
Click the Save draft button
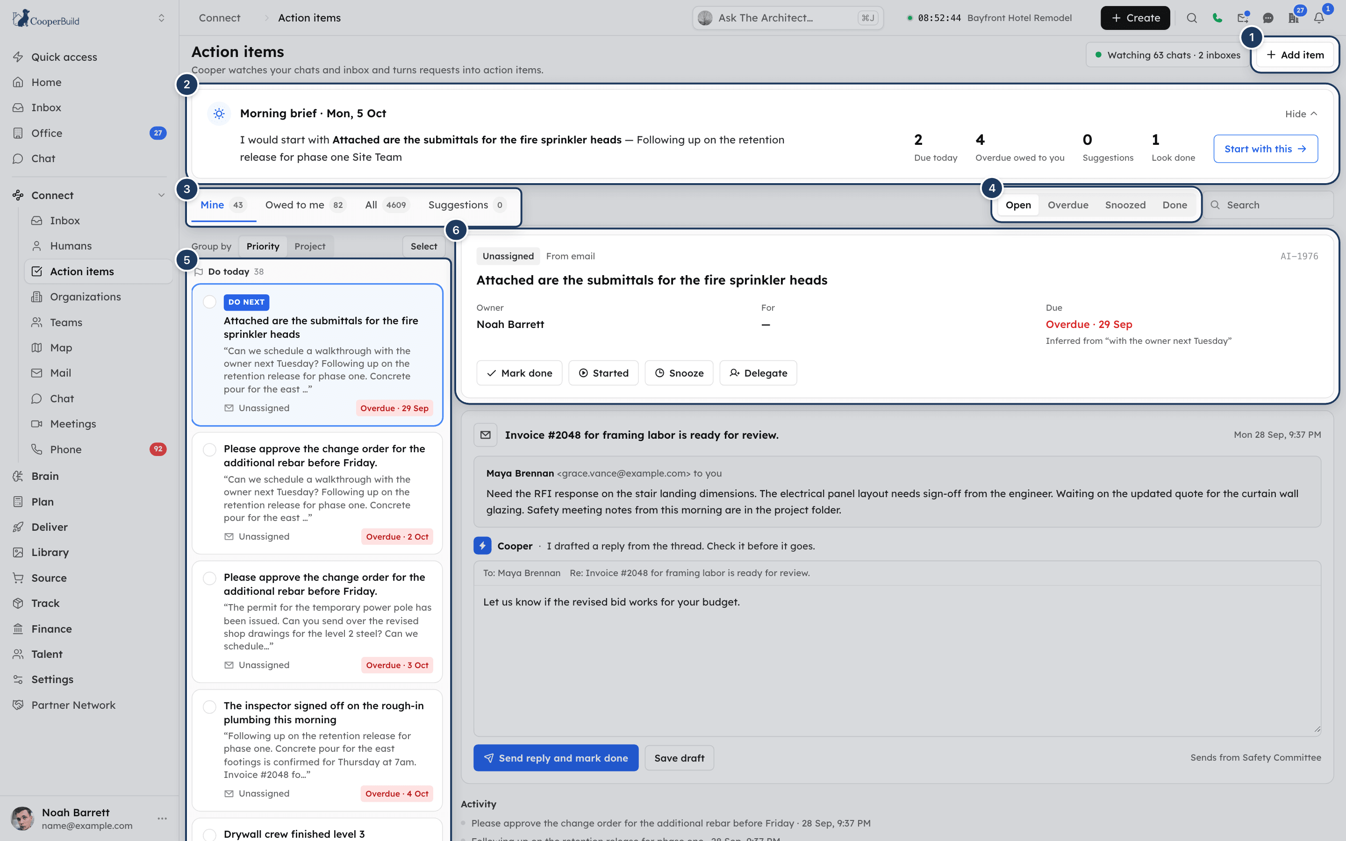click(679, 757)
